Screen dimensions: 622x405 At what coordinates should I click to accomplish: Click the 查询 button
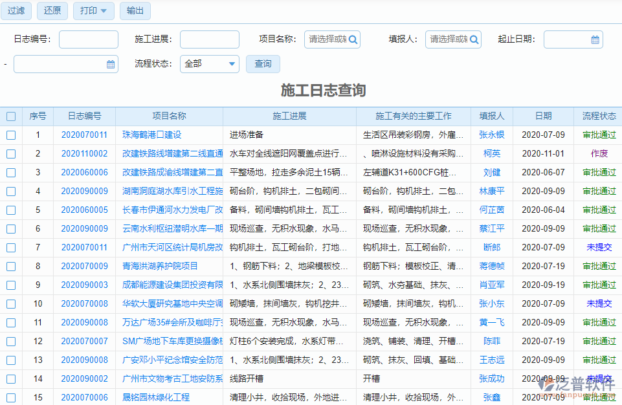point(263,63)
